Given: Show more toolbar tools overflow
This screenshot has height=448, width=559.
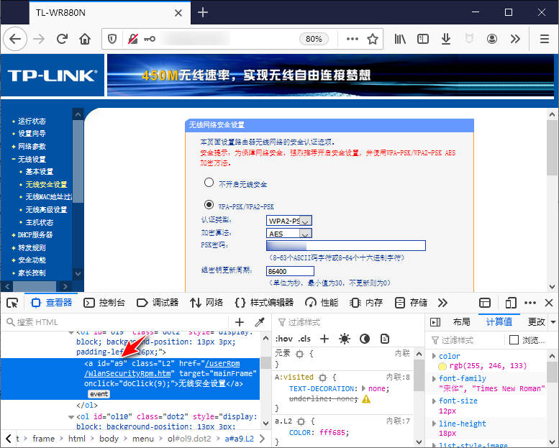Looking at the screenshot, I should pyautogui.click(x=515, y=39).
